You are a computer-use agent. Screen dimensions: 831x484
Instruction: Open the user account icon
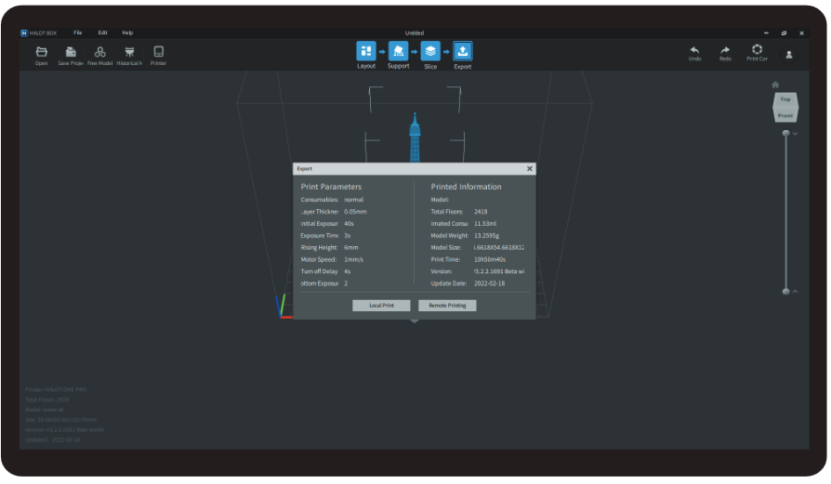(x=788, y=55)
